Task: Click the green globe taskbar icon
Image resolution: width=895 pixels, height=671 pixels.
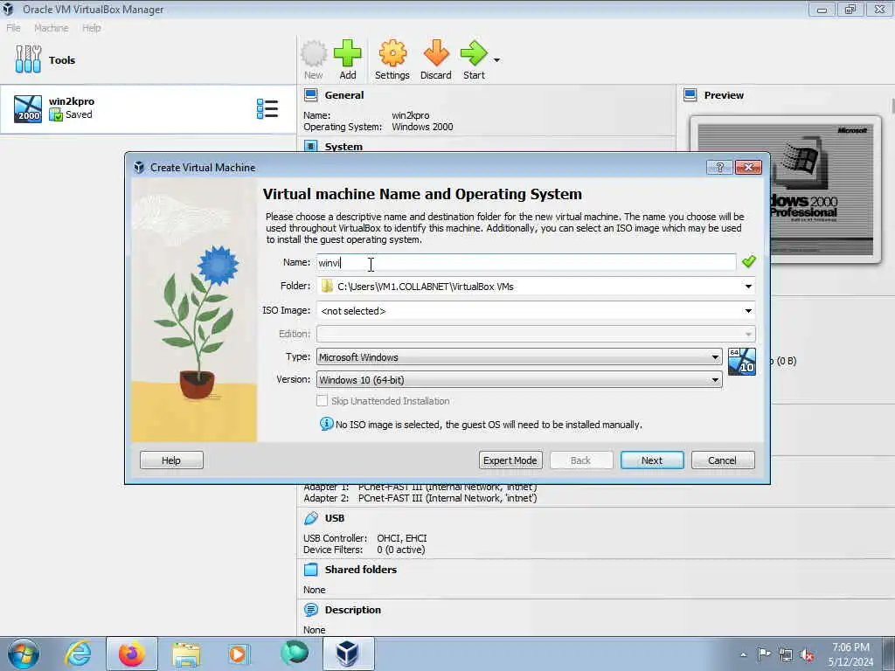Action: pyautogui.click(x=295, y=654)
